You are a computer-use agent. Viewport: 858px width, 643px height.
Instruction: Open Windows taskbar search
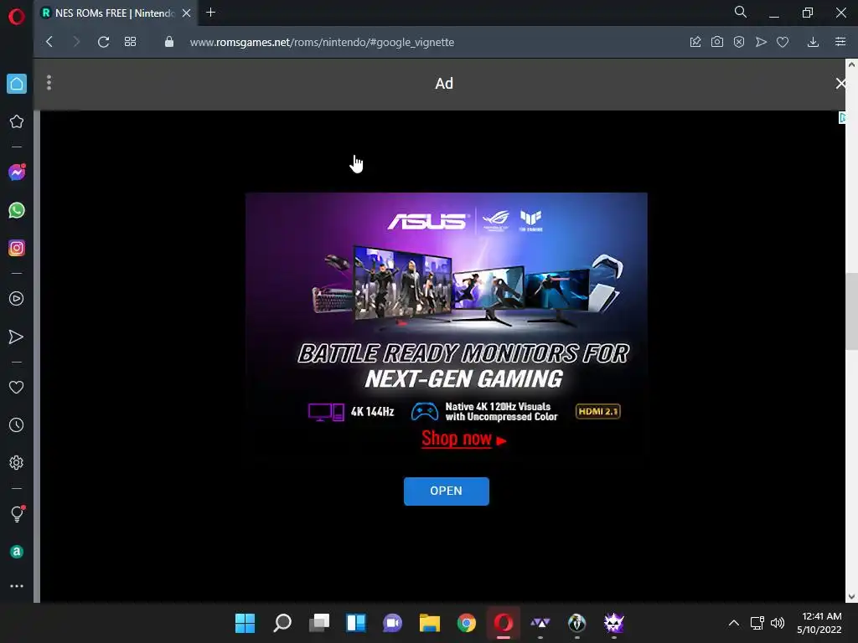coord(282,623)
